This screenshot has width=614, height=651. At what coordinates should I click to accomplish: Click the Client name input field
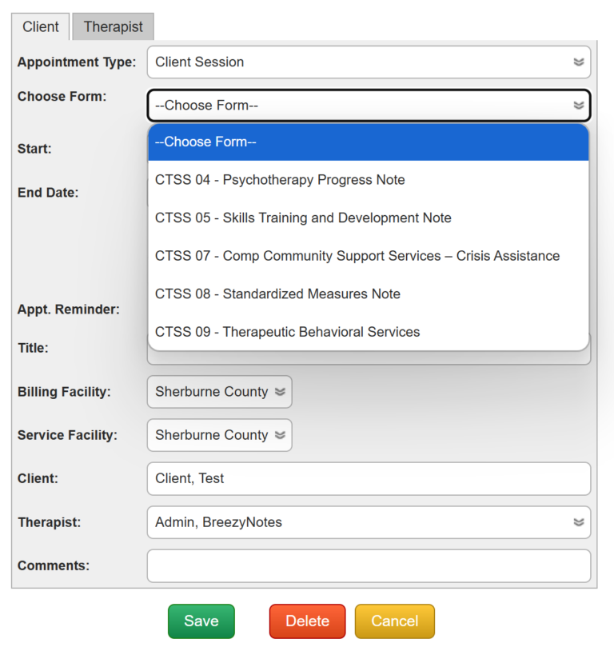pyautogui.click(x=369, y=479)
